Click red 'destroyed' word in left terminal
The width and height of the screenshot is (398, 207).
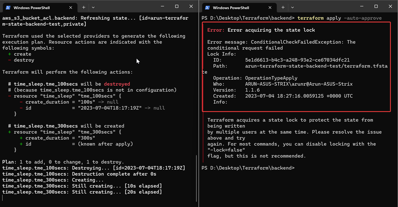coord(117,84)
